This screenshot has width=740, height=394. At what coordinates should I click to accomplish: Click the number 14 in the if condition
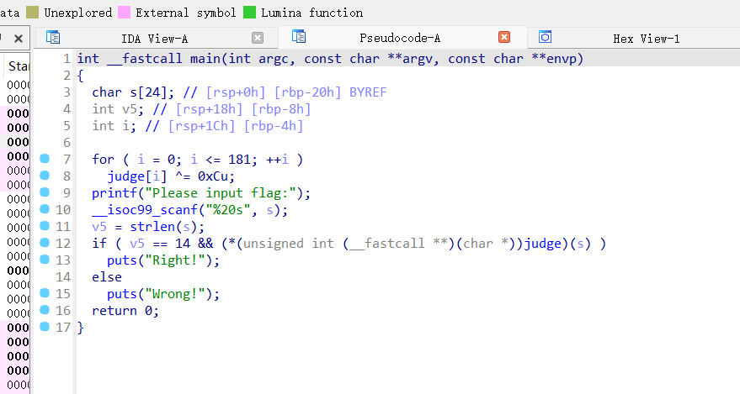coord(182,244)
